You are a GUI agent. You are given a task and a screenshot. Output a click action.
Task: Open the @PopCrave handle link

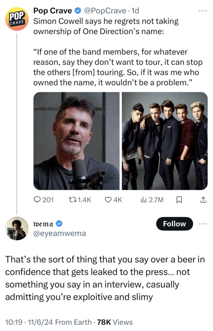[105, 11]
